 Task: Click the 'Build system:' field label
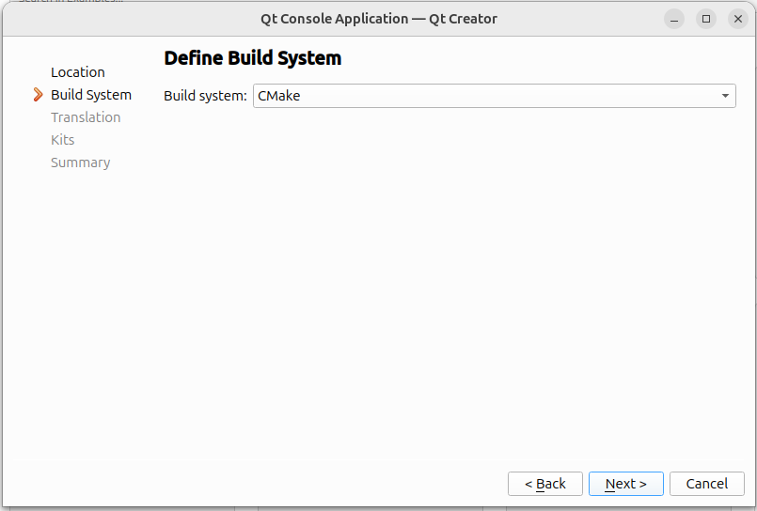tap(205, 96)
